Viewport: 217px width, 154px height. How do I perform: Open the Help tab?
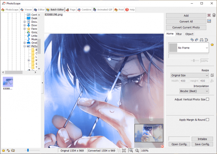[130, 9]
